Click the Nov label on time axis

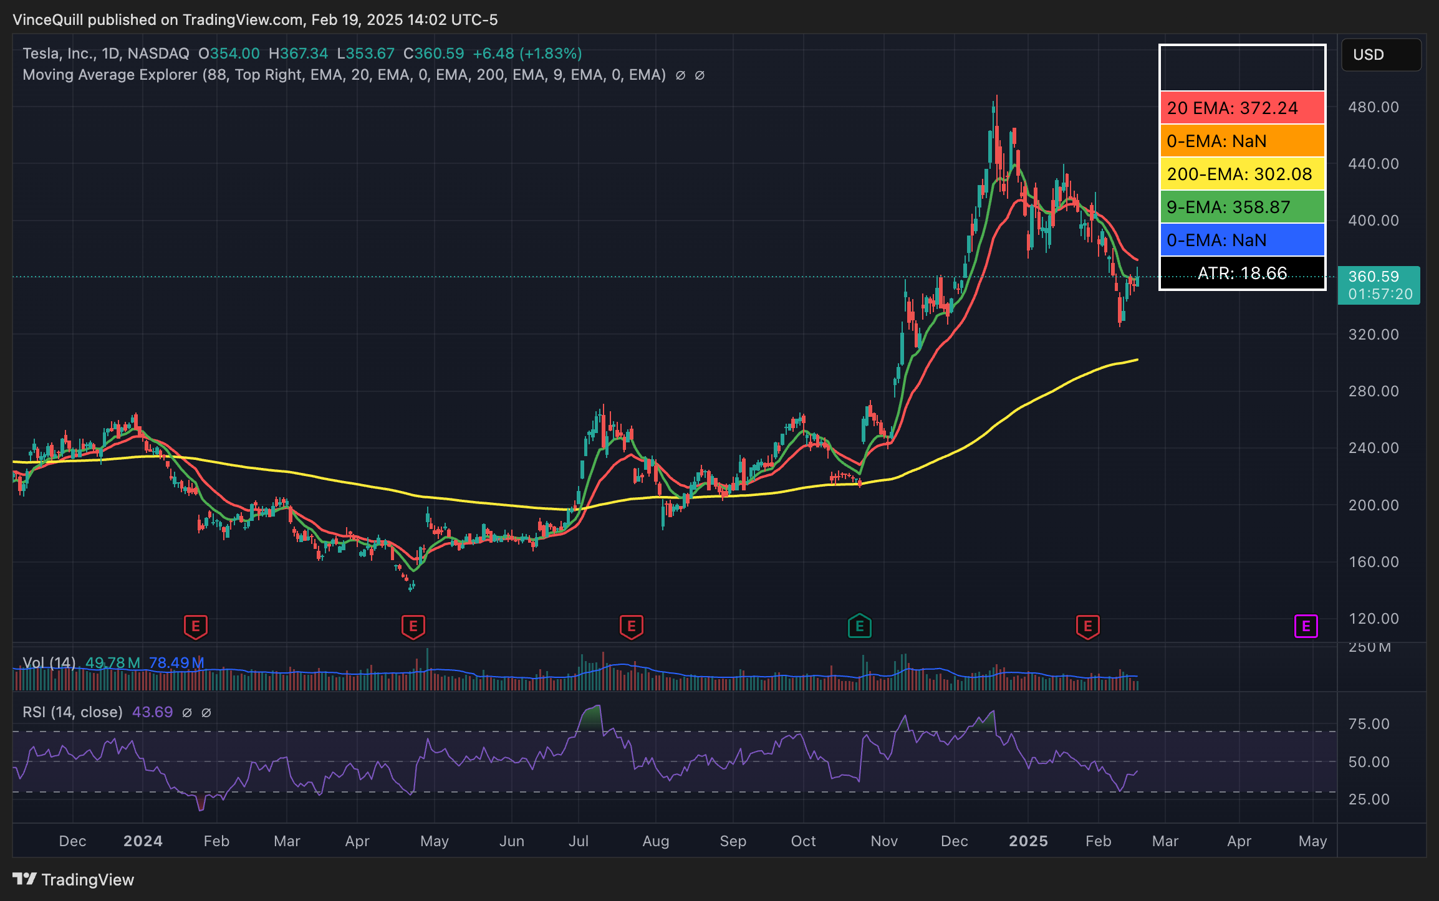tap(884, 841)
